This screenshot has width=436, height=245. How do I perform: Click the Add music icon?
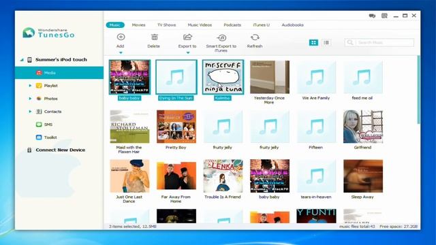click(121, 37)
